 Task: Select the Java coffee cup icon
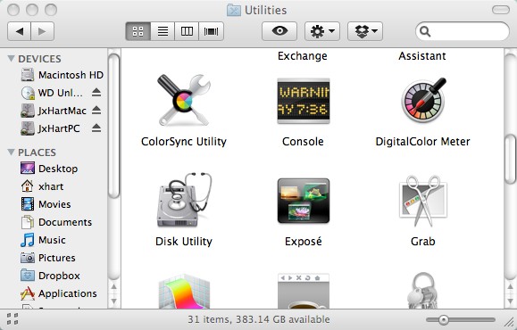(304, 291)
